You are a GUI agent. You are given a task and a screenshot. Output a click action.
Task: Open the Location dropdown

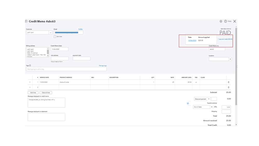click(230, 59)
